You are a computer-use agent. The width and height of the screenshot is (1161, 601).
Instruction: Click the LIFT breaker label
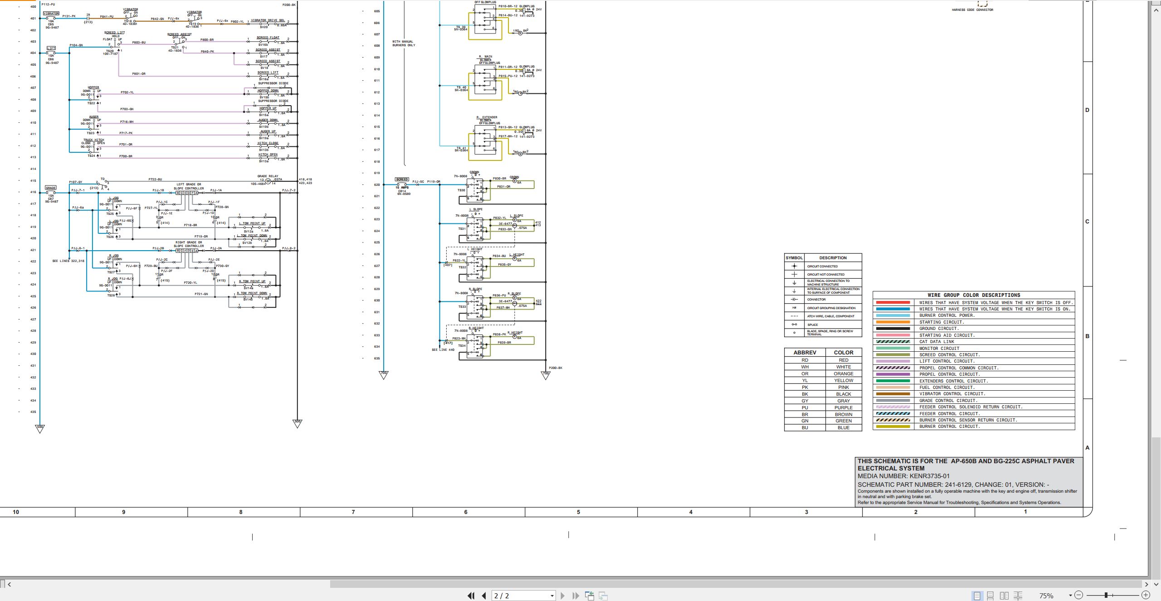[51, 48]
